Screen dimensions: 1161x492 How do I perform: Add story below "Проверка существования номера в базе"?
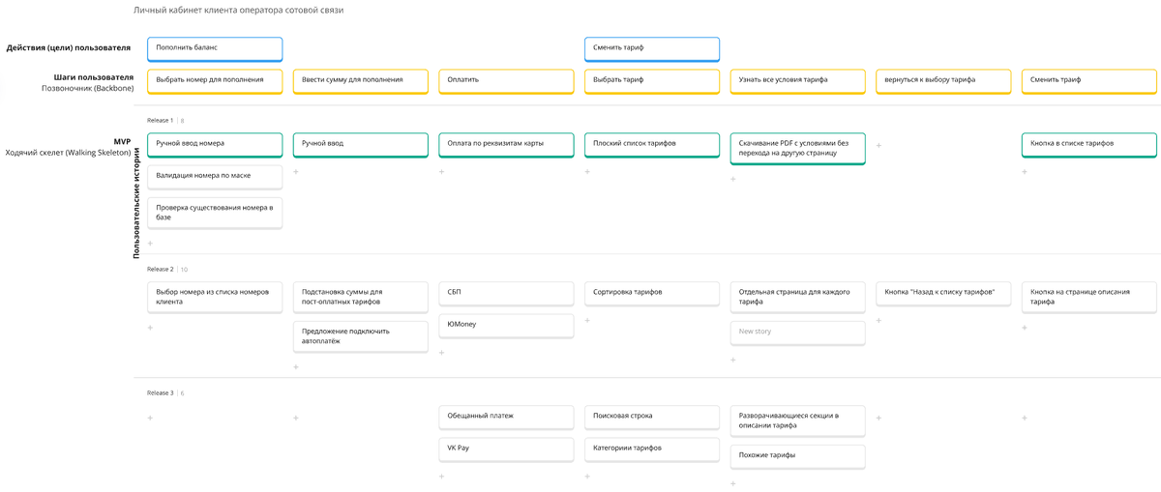click(x=151, y=244)
